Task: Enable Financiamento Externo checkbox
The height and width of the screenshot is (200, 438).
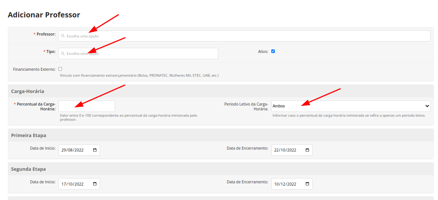Action: 60,69
